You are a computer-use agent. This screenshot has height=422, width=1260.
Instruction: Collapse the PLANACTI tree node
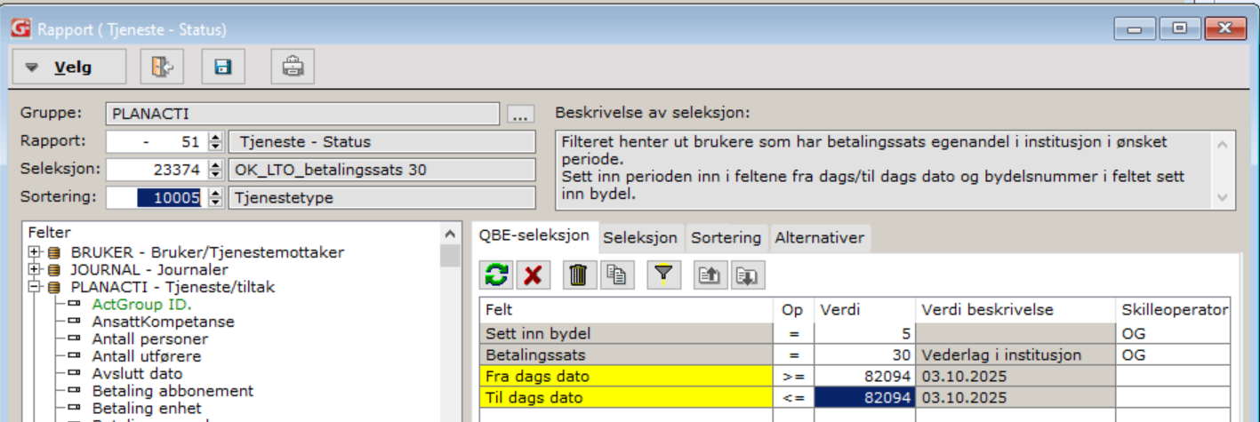(36, 287)
